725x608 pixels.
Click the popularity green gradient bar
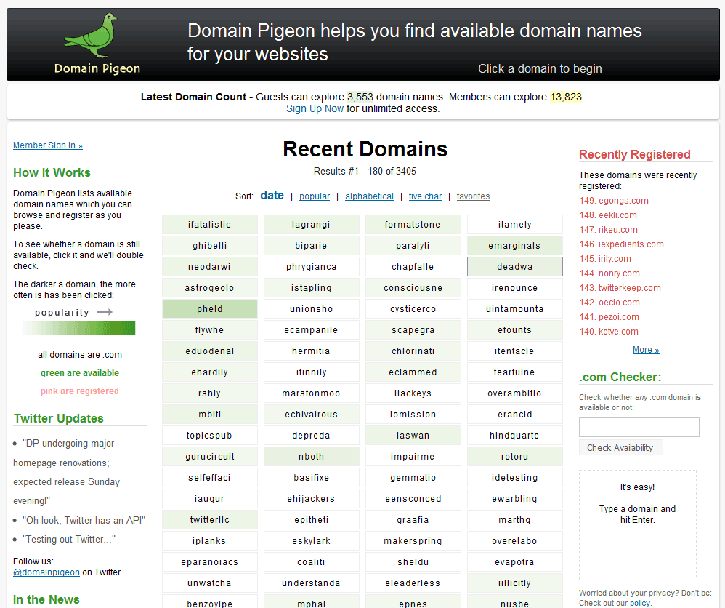coord(76,329)
